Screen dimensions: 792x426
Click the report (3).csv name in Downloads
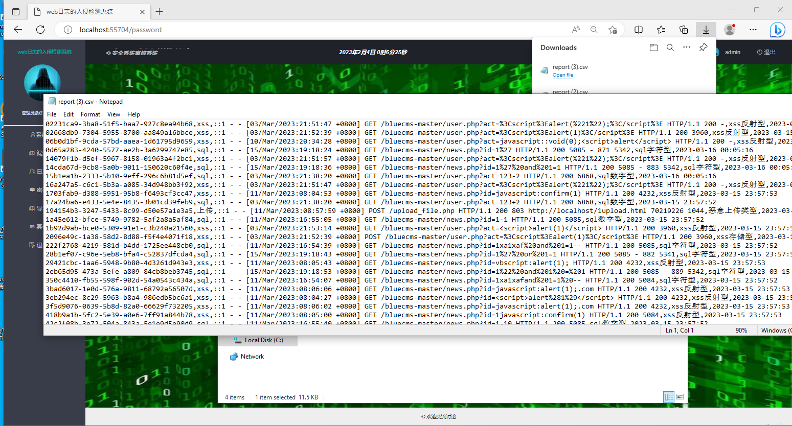(570, 67)
